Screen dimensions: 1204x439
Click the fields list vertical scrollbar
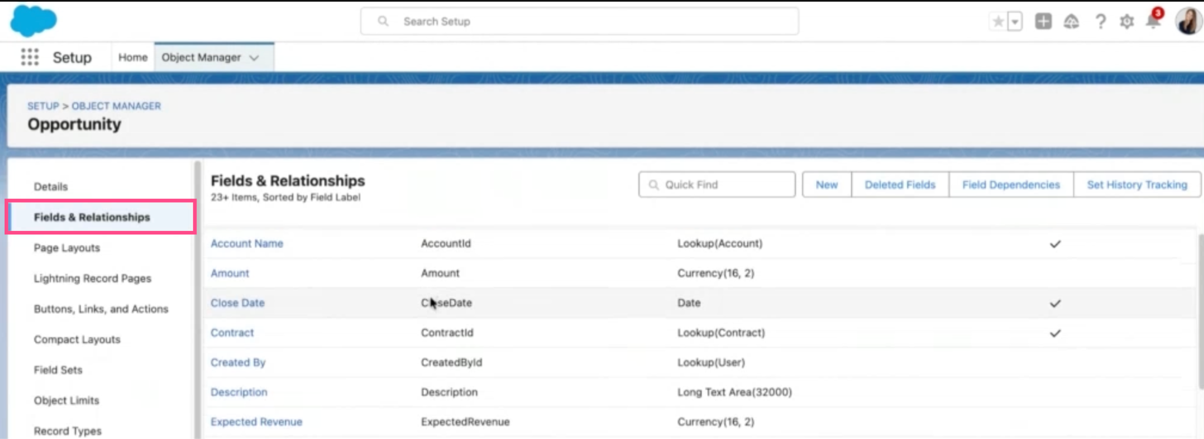(x=1201, y=311)
